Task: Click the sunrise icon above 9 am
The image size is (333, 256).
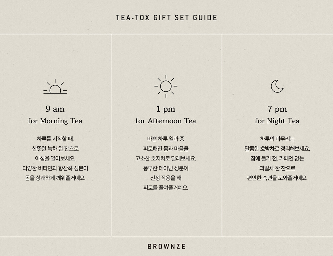Action: point(55,87)
